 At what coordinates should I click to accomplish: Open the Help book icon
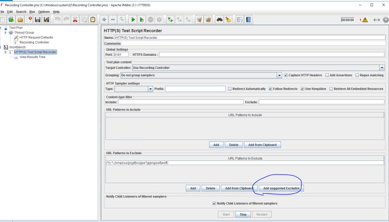[248, 19]
